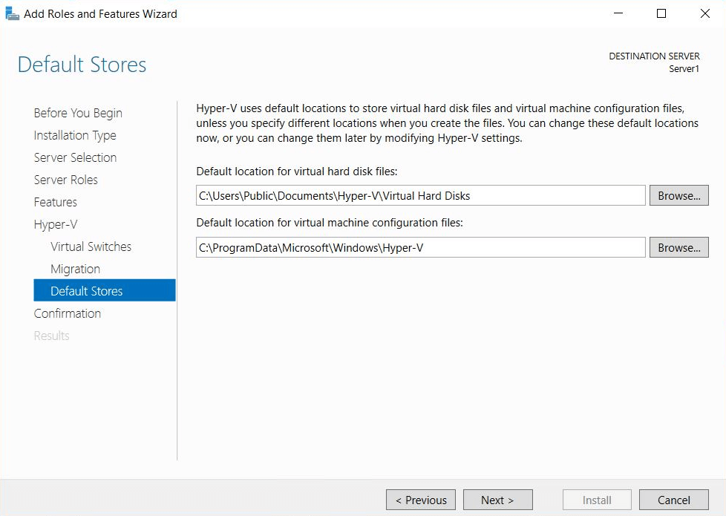Image resolution: width=726 pixels, height=516 pixels.
Task: Click the Add Roles and Features Wizard icon
Action: [x=11, y=13]
